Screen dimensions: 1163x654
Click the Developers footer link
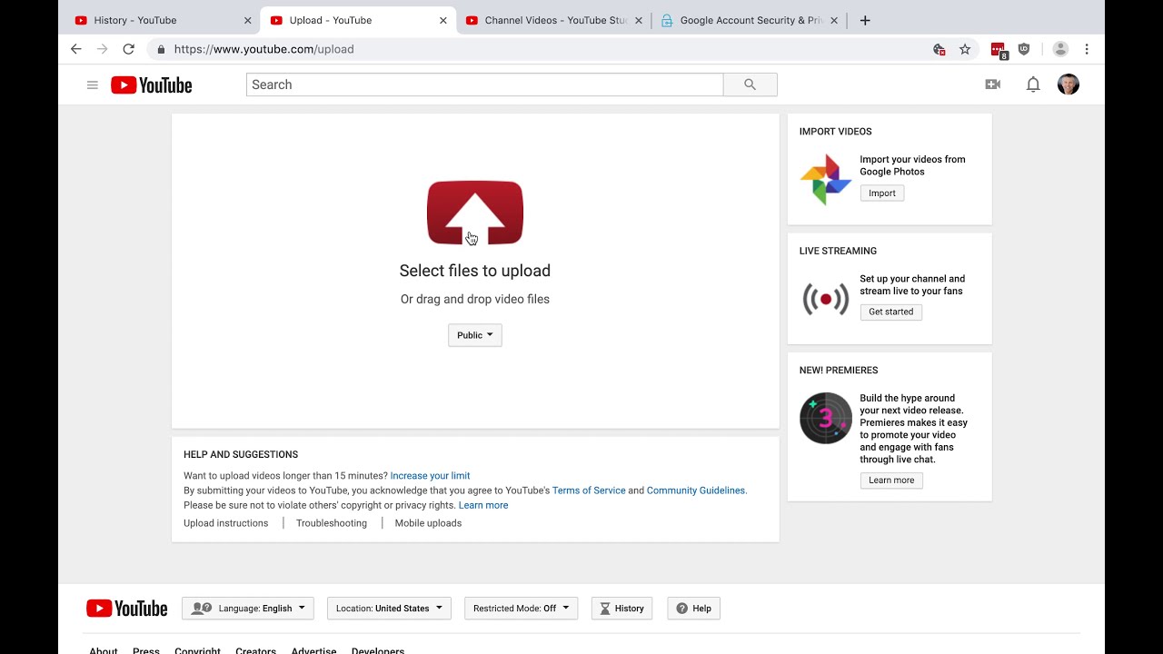tap(378, 650)
